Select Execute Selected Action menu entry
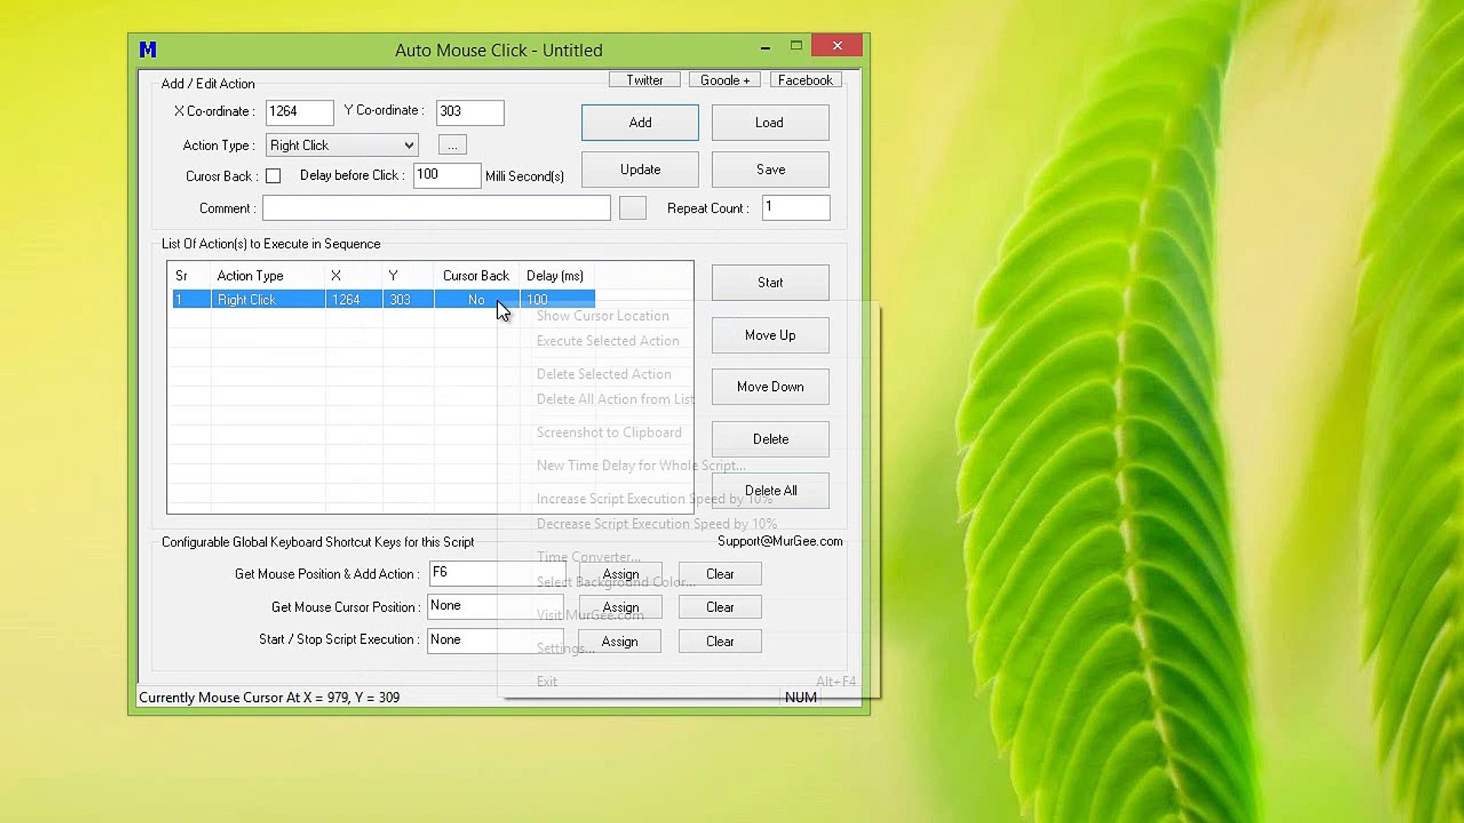Image resolution: width=1464 pixels, height=823 pixels. pyautogui.click(x=607, y=341)
